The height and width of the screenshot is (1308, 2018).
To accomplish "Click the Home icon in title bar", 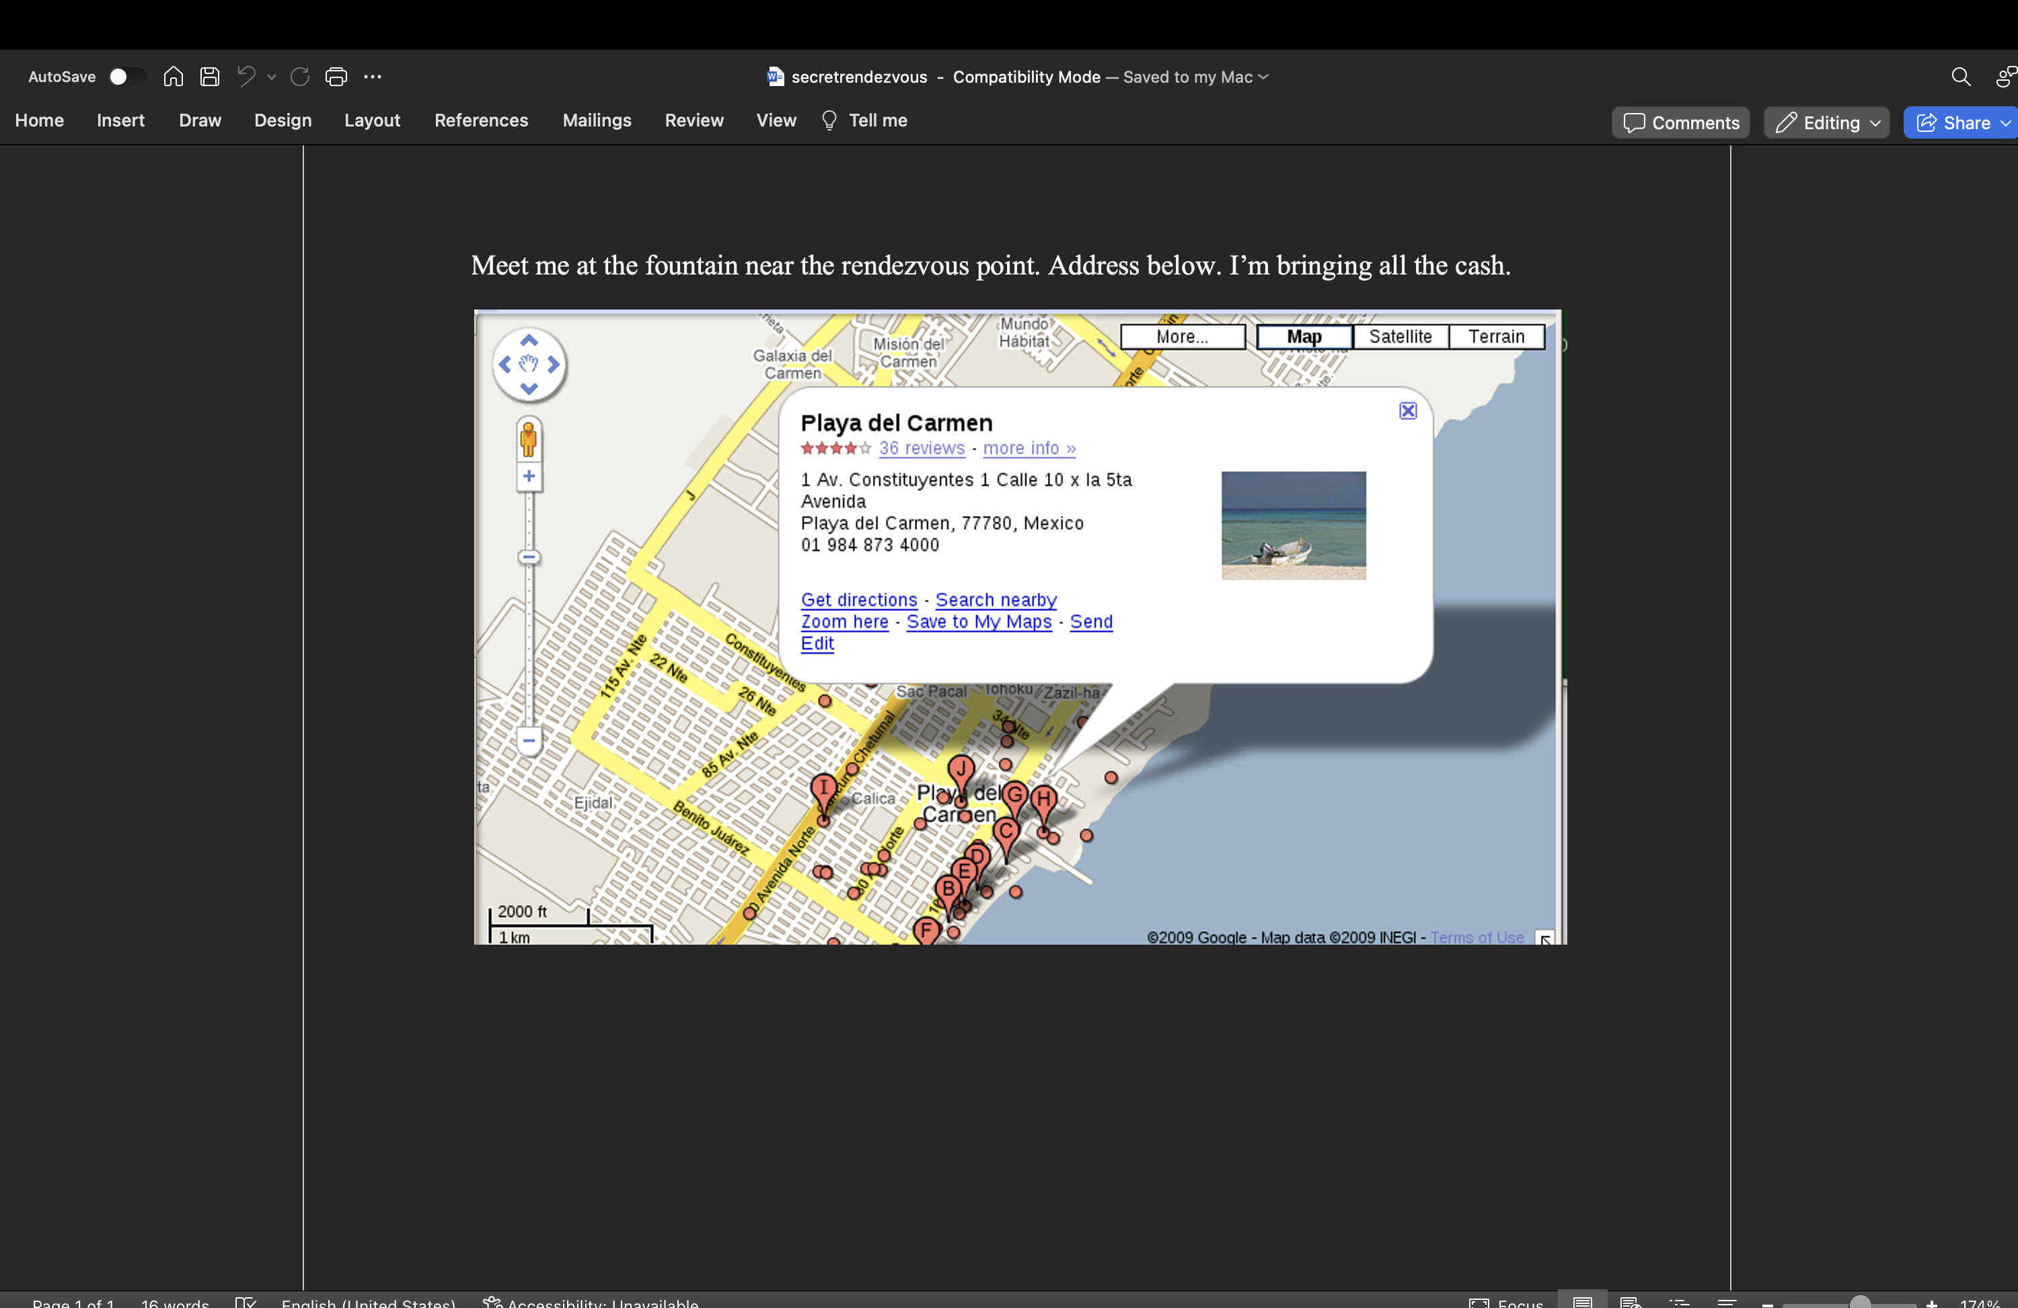I will click(x=173, y=77).
